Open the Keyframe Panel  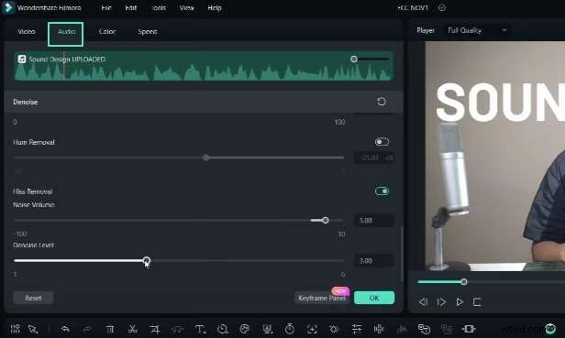(x=322, y=298)
